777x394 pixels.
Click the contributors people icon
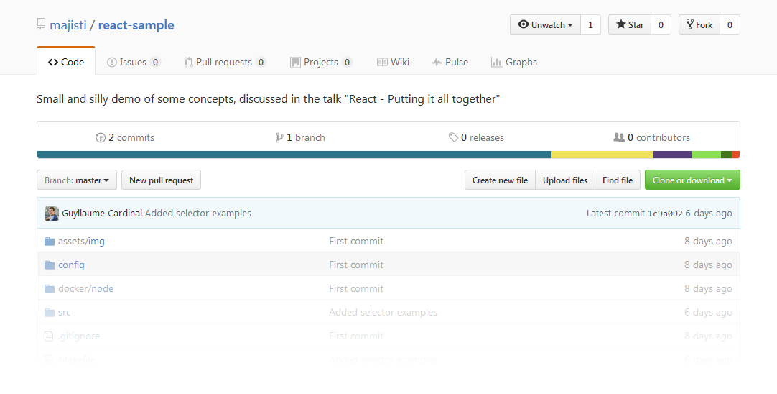click(619, 137)
